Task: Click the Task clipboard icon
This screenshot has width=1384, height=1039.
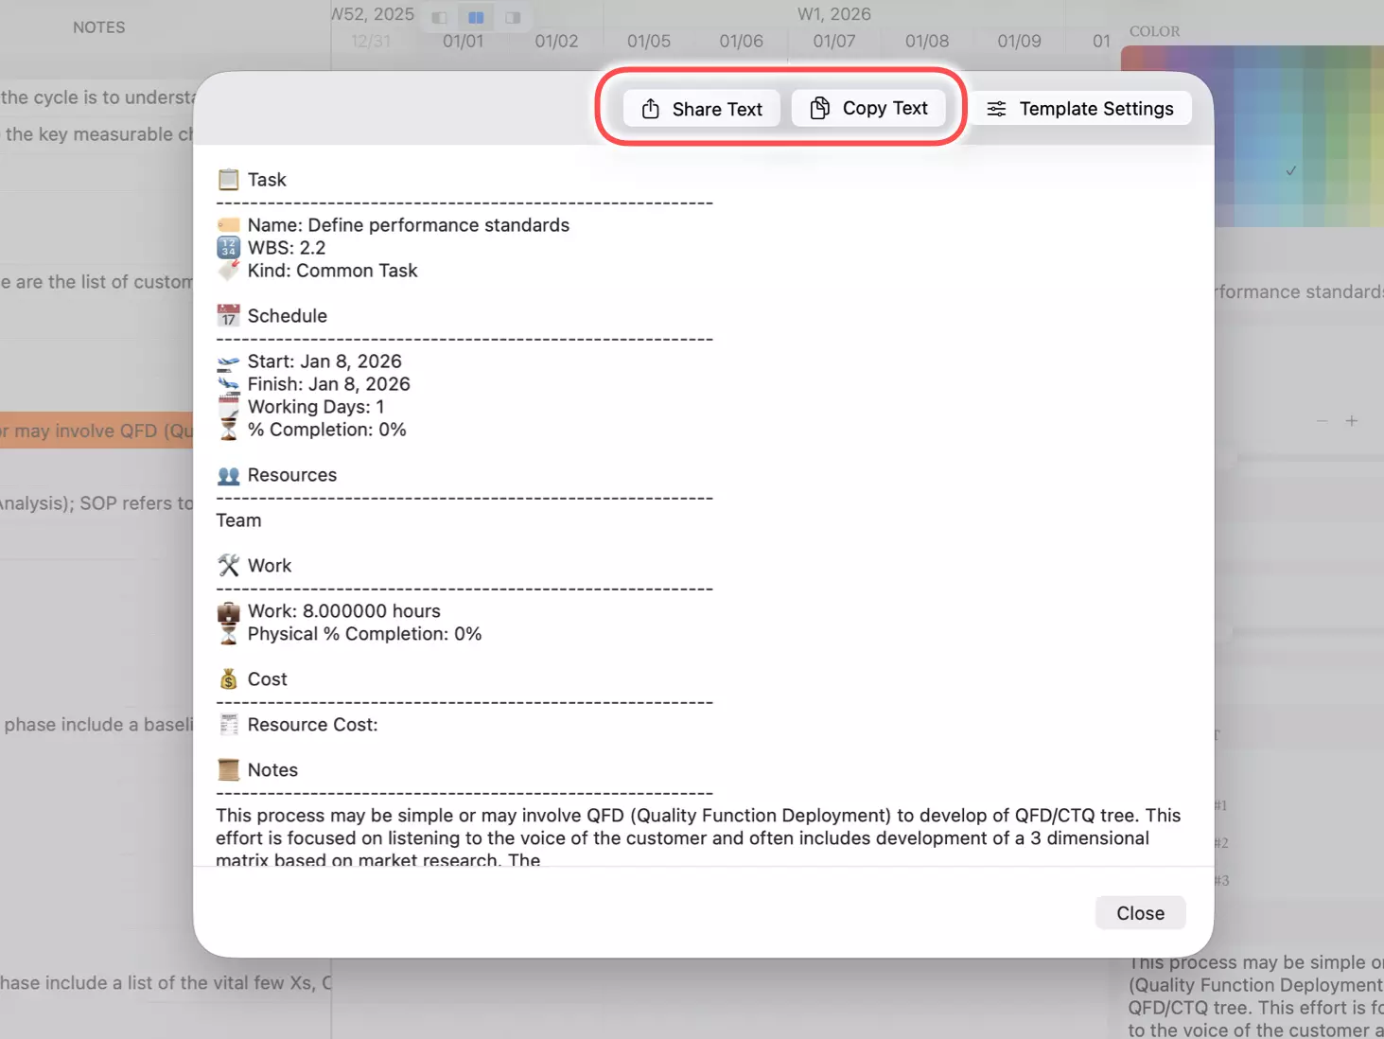Action: 228,179
